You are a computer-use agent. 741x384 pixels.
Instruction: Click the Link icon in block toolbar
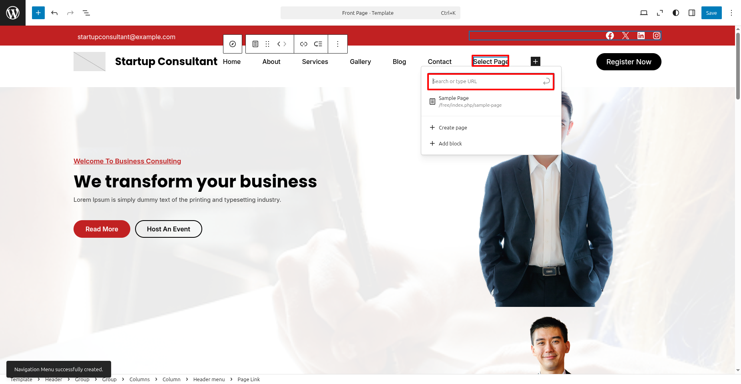(304, 44)
